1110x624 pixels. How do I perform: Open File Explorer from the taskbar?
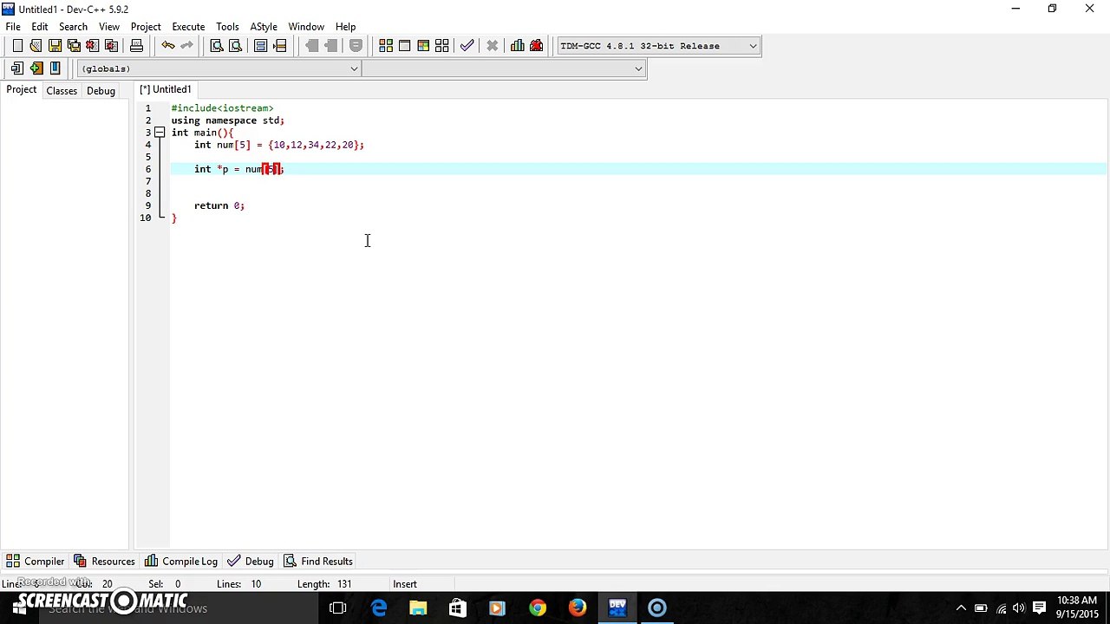pyautogui.click(x=418, y=608)
